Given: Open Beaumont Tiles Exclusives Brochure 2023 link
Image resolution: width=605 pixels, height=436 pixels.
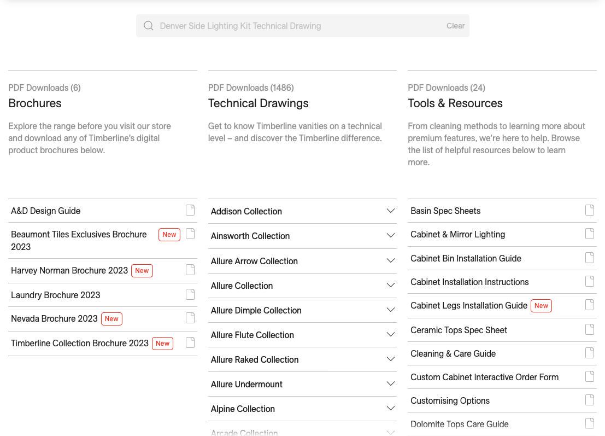Looking at the screenshot, I should click(x=79, y=241).
